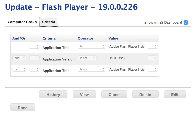This screenshot has width=196, height=117.
Task: Click the Done button
Action: [x=23, y=108]
